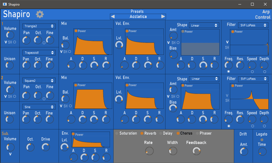Click V label under Sub Volume
272x163 pixels.
point(10,154)
